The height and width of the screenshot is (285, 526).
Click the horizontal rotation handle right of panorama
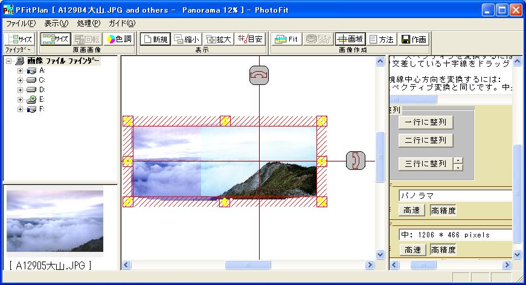tap(356, 160)
